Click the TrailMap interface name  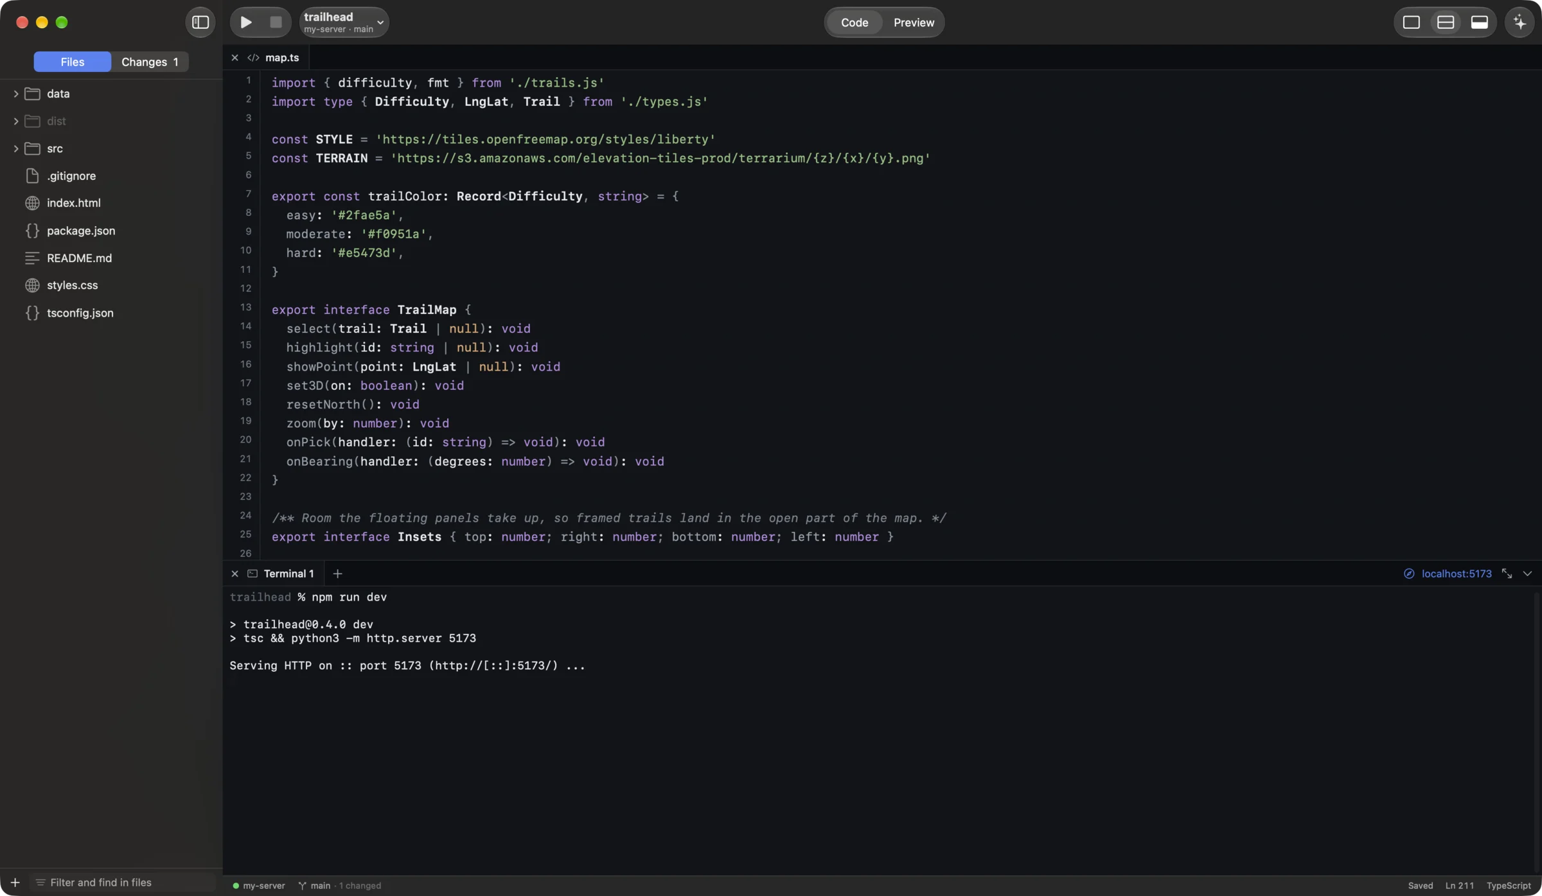pyautogui.click(x=427, y=310)
